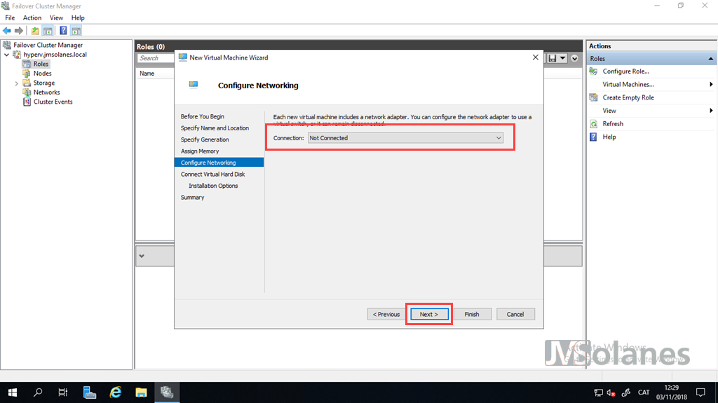Open the notification center icon
The image size is (718, 403).
click(x=700, y=392)
